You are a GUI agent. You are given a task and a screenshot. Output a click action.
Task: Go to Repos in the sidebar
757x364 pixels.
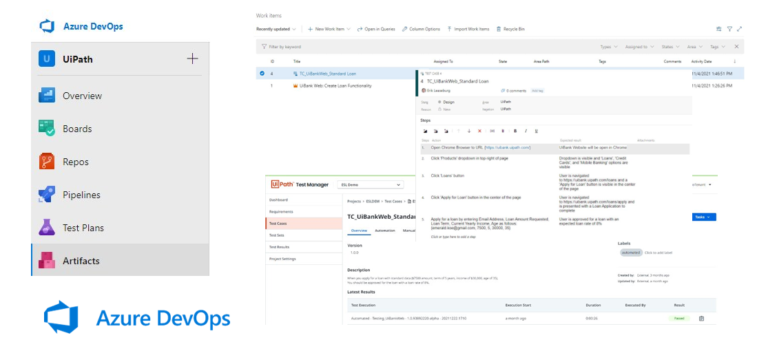coord(121,162)
